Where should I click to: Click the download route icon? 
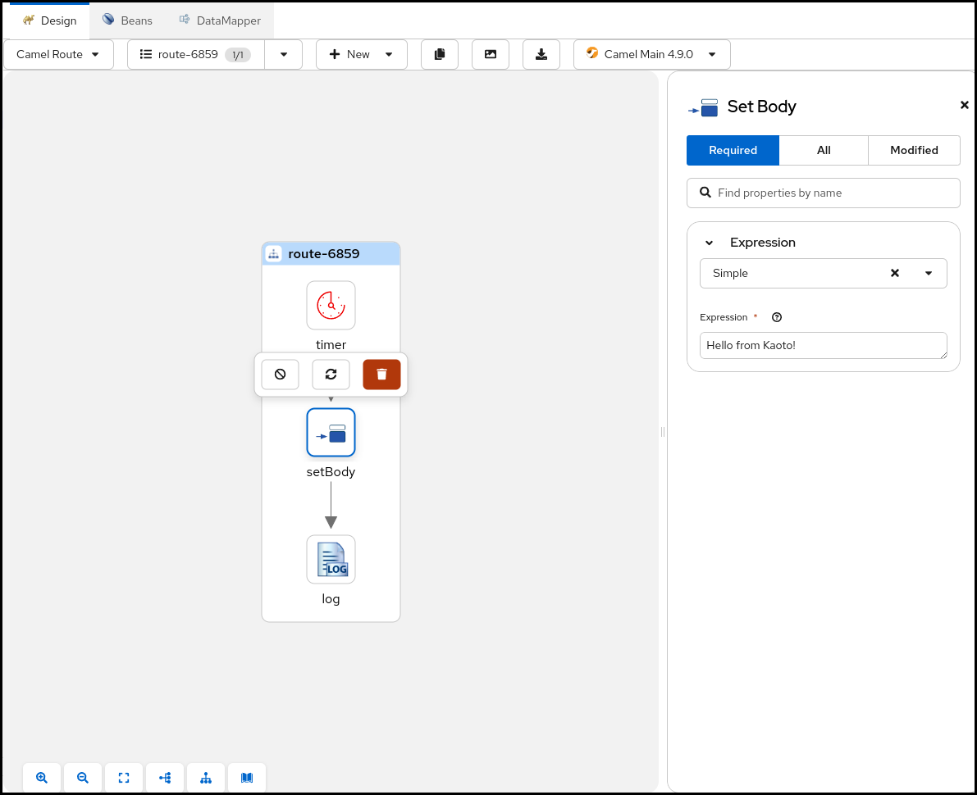541,54
